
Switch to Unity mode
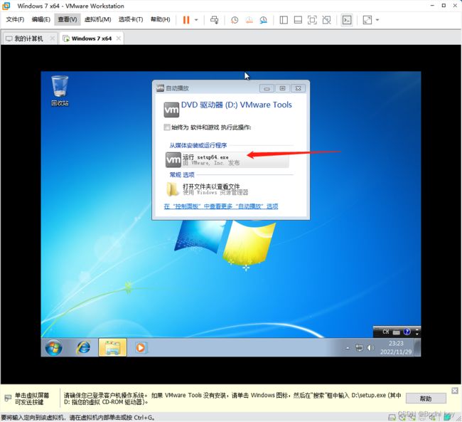(326, 20)
